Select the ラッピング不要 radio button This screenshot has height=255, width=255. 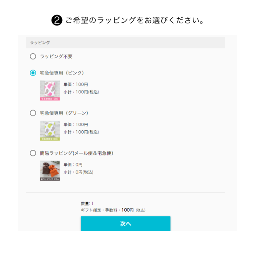(33, 57)
